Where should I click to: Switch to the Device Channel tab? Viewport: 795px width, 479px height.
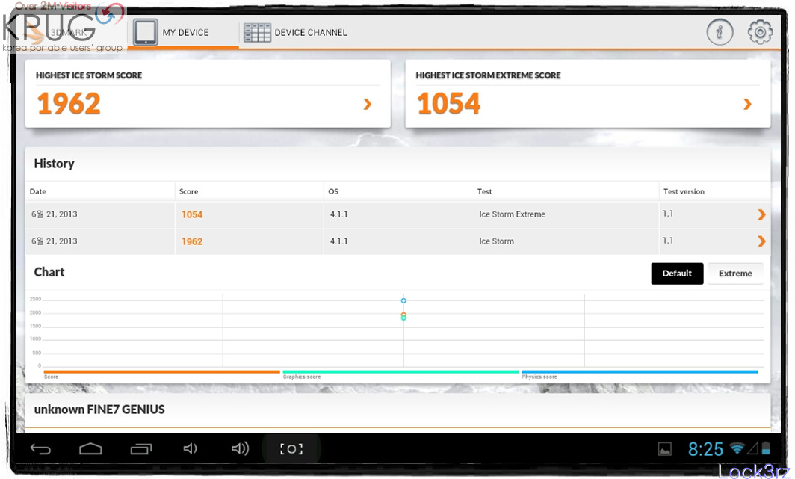296,32
